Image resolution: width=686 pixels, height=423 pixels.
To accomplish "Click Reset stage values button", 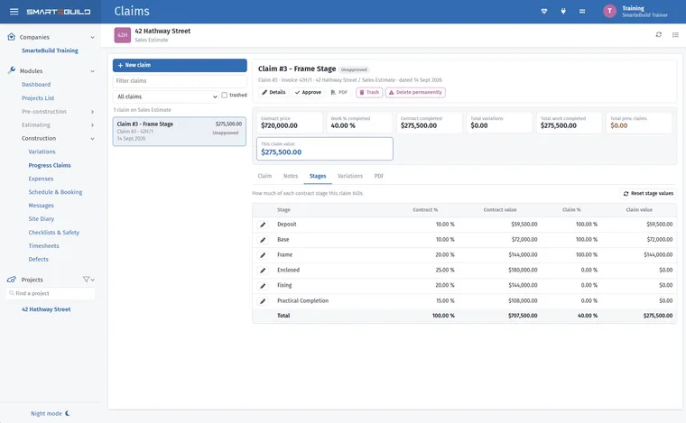I will point(649,193).
